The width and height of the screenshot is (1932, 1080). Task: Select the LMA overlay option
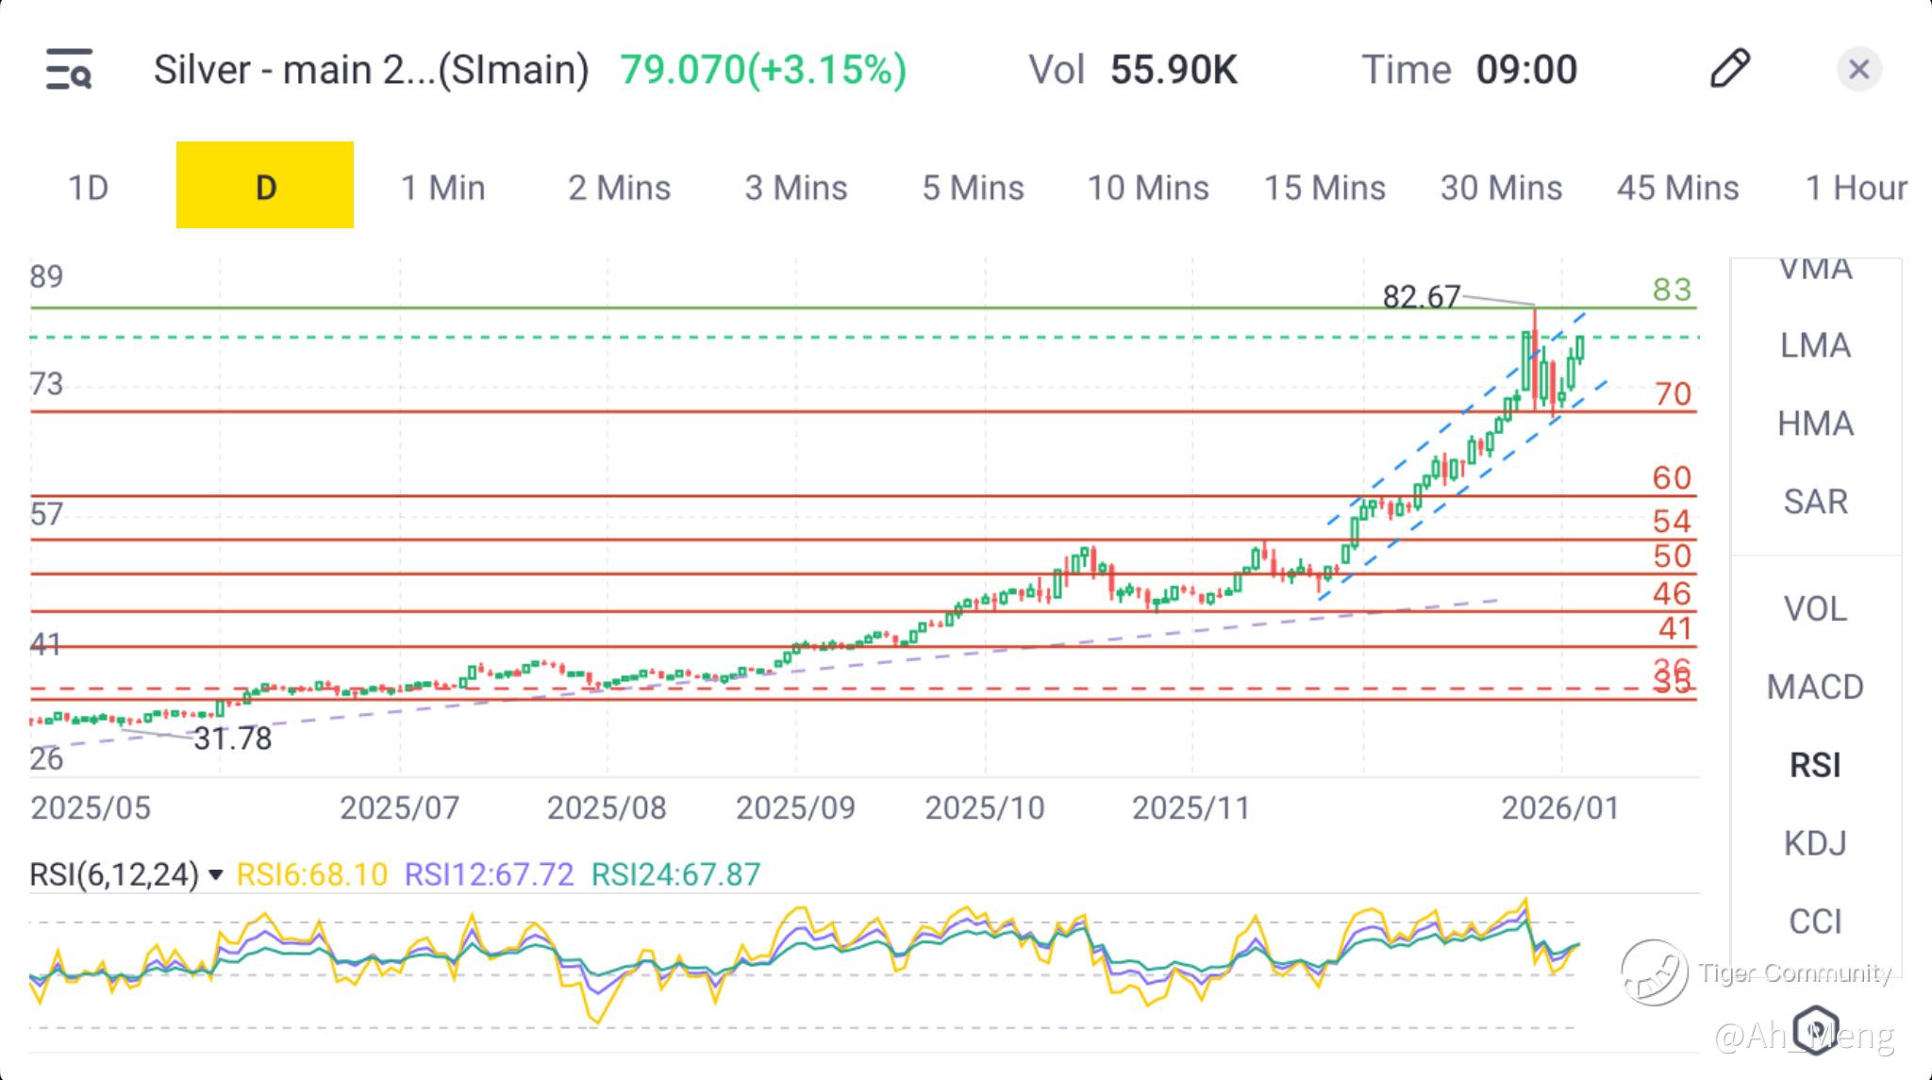point(1815,346)
